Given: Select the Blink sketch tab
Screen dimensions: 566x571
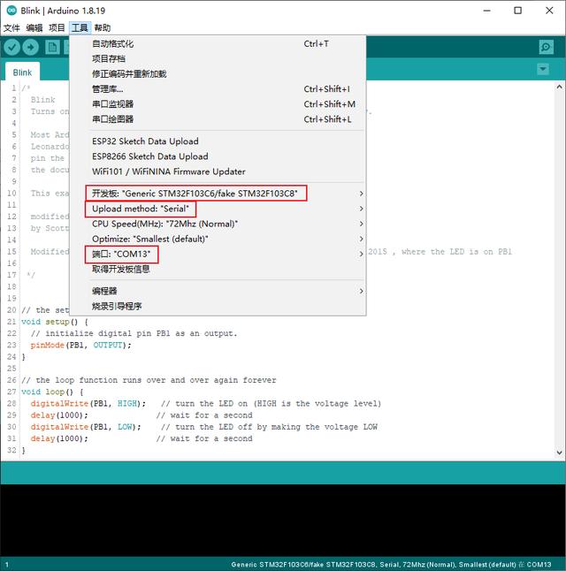Looking at the screenshot, I should tap(23, 72).
